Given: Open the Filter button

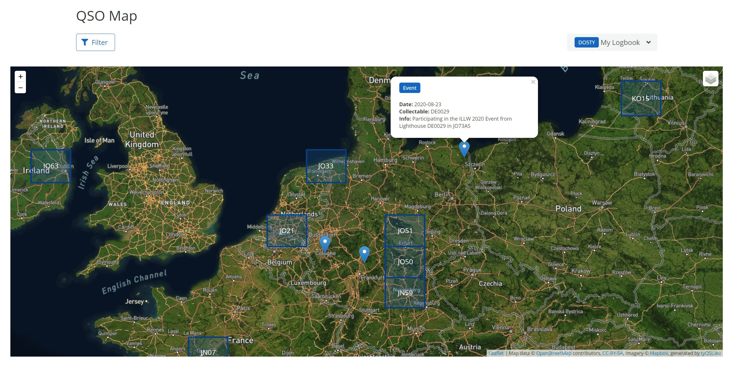Looking at the screenshot, I should tap(95, 42).
